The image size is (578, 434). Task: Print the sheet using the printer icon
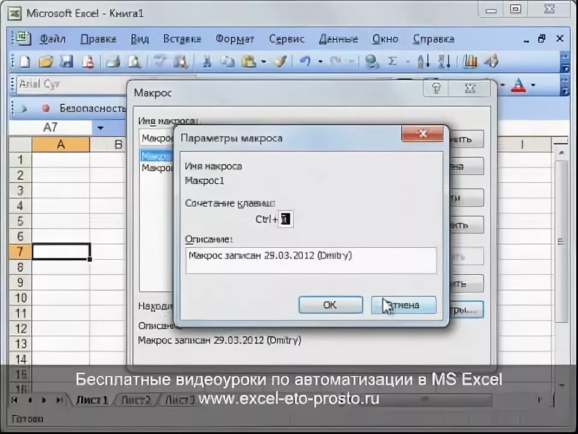(x=113, y=61)
